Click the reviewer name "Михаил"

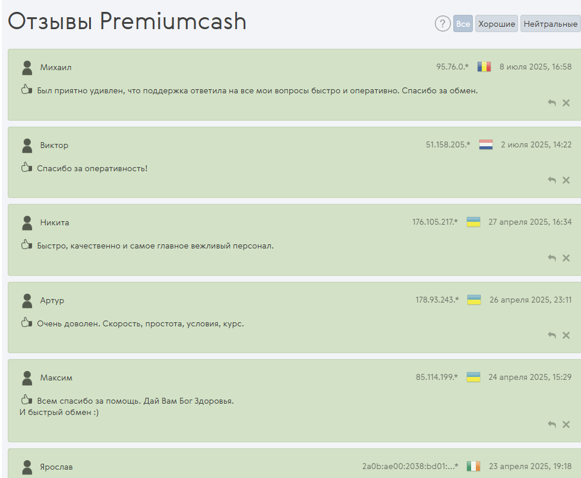(56, 68)
